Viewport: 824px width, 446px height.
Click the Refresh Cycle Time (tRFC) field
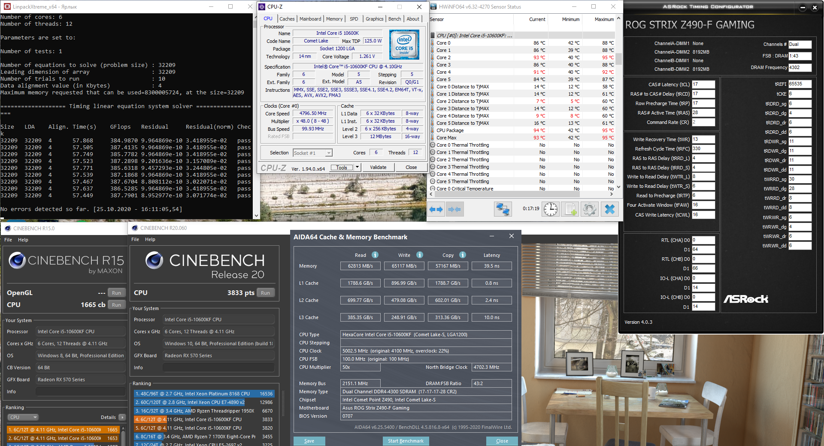tap(703, 149)
